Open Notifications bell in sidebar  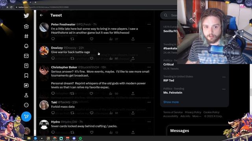click(x=26, y=46)
